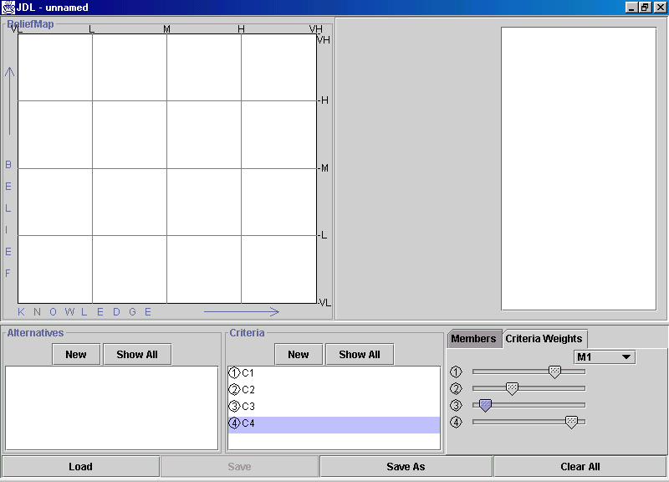Click the criterion 3 weight slider thumb
This screenshot has height=482, width=669.
486,405
